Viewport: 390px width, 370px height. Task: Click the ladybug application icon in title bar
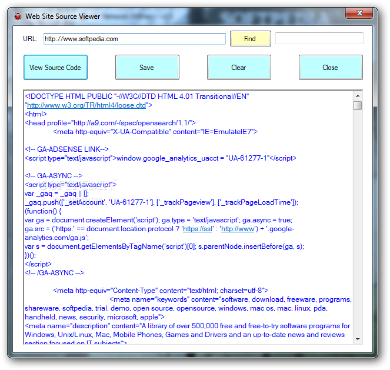click(18, 16)
